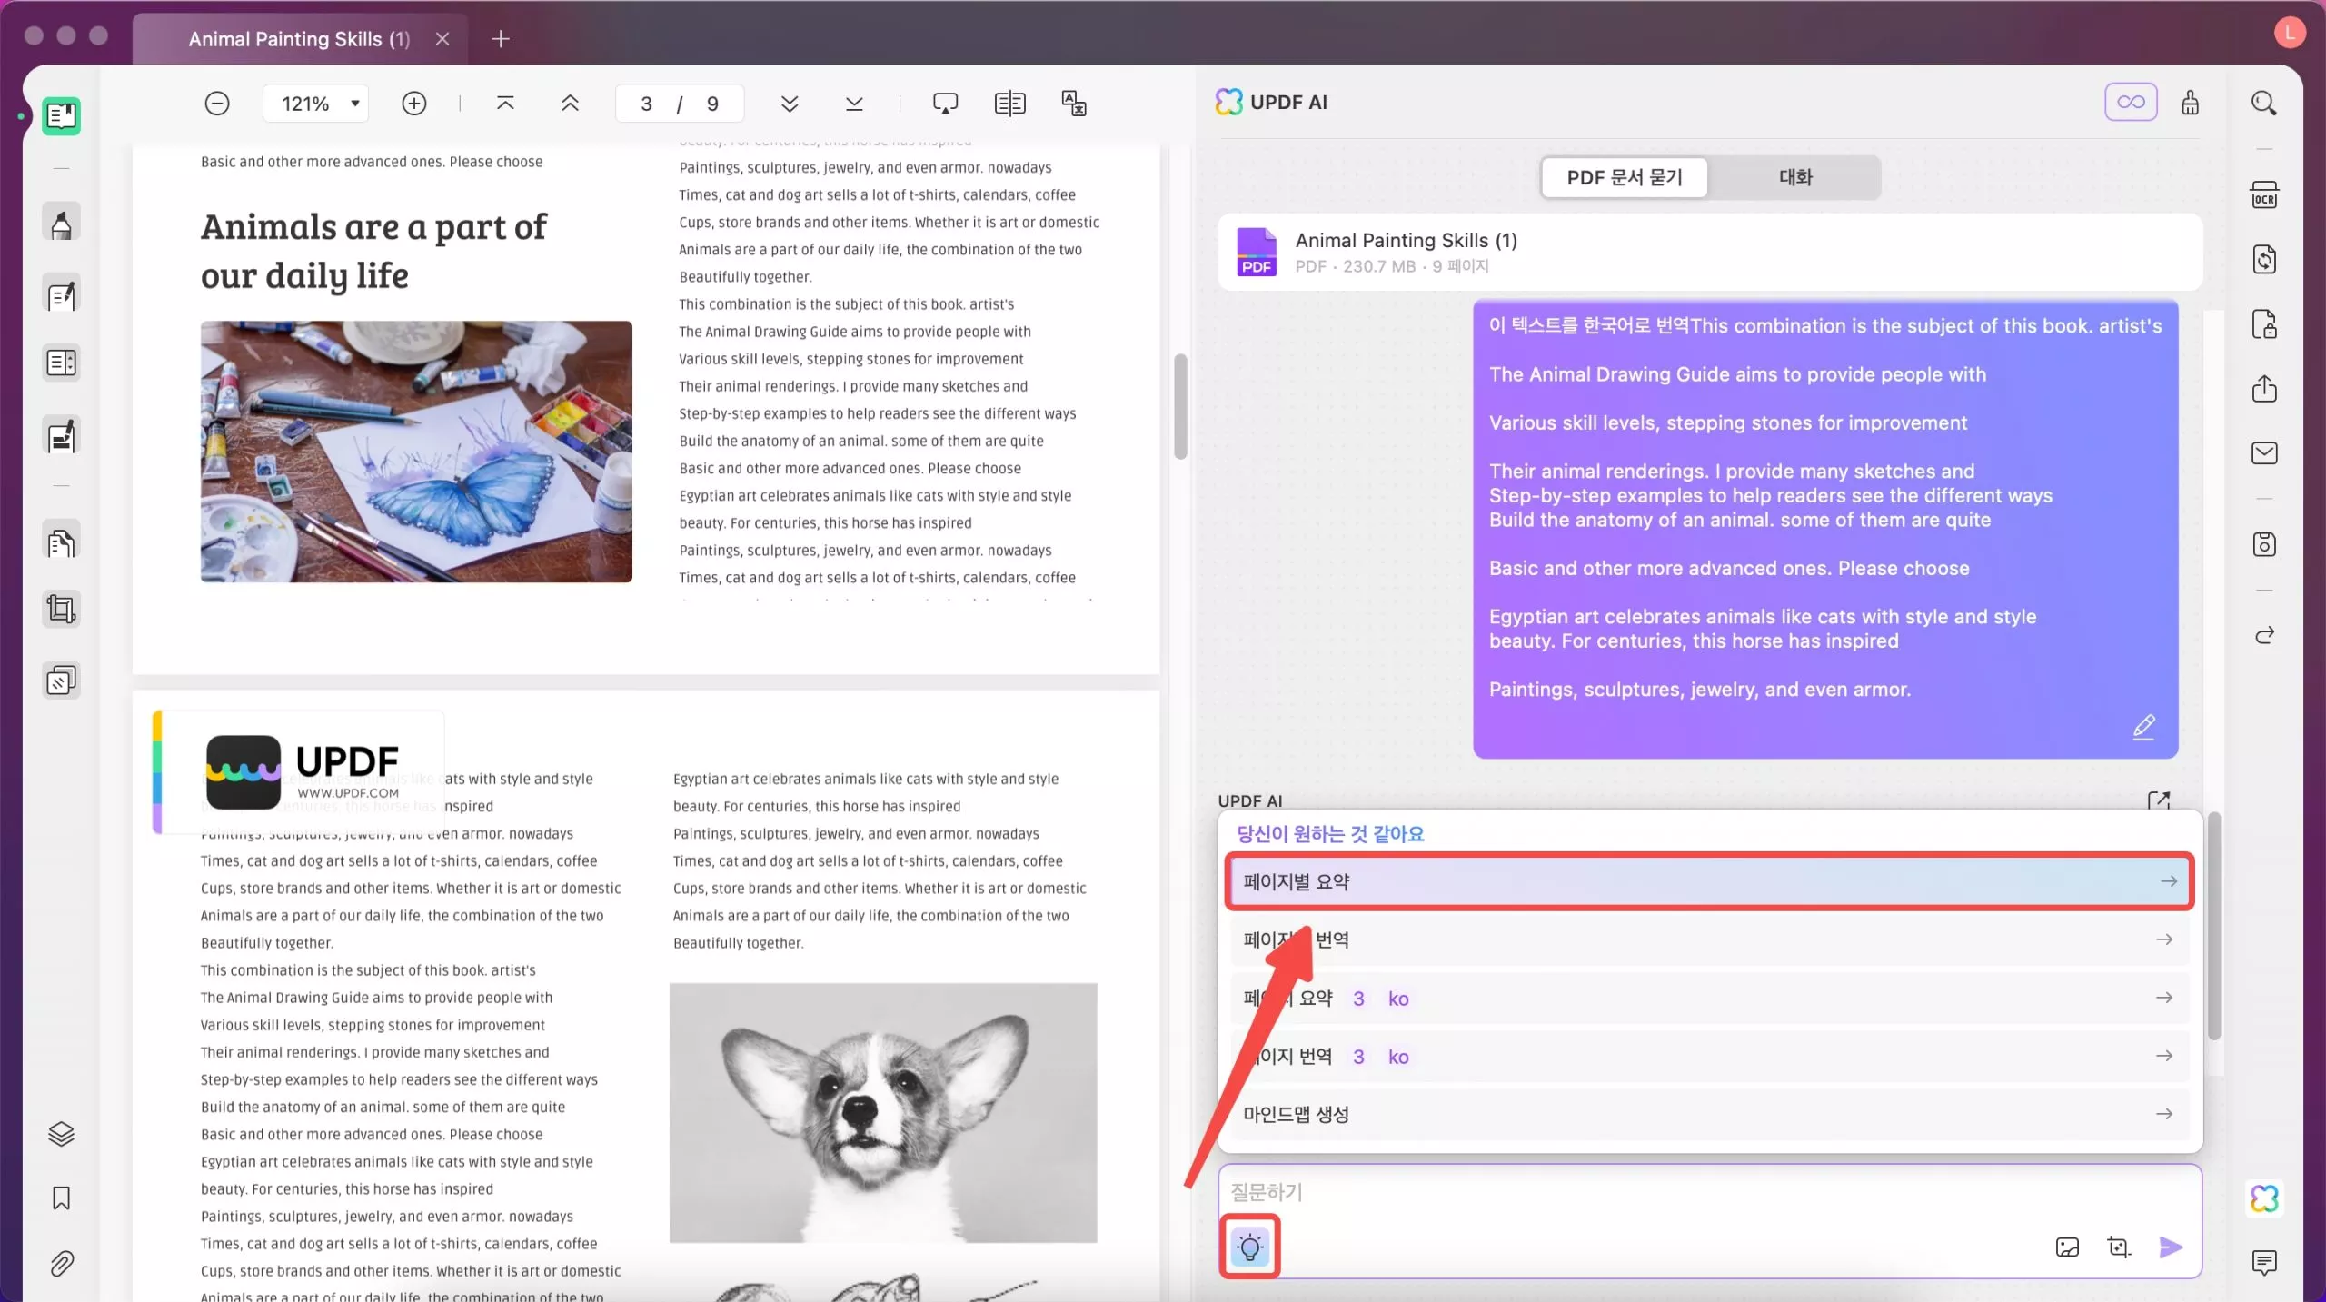Select the Crop Pages tool
Screen dimensions: 2326x1302
point(61,609)
